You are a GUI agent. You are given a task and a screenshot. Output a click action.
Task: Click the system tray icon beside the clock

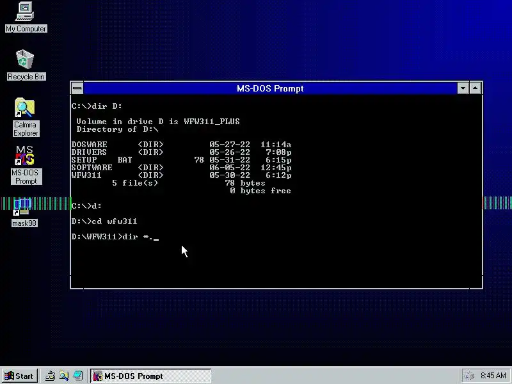[x=469, y=376]
